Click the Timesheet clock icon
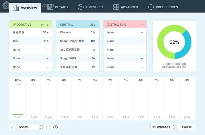Screen dimensions: 205x135 pos(81,7)
